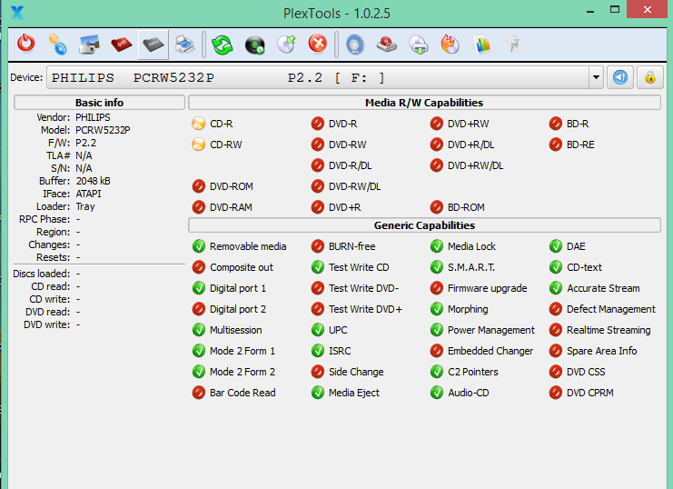
Task: Click the 'Bar Code Read' label
Action: (242, 393)
